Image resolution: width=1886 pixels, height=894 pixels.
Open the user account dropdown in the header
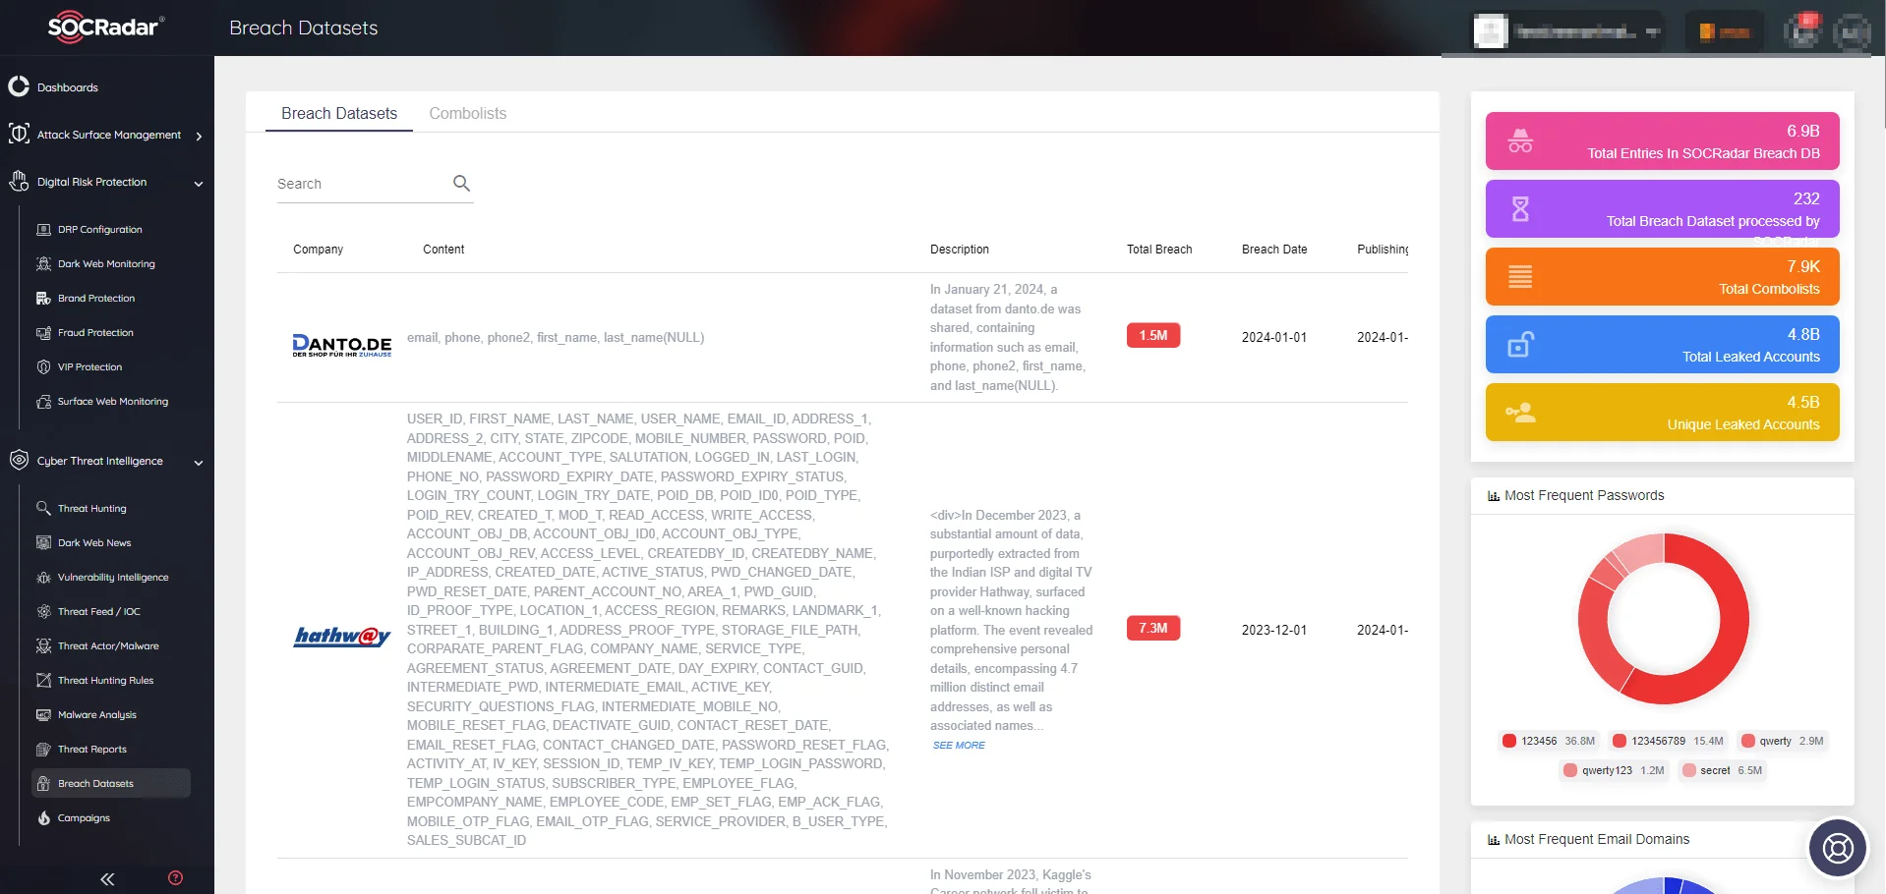tap(1567, 31)
